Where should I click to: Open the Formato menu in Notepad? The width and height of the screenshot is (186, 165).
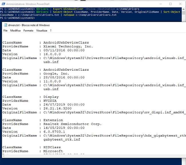pos(28,30)
